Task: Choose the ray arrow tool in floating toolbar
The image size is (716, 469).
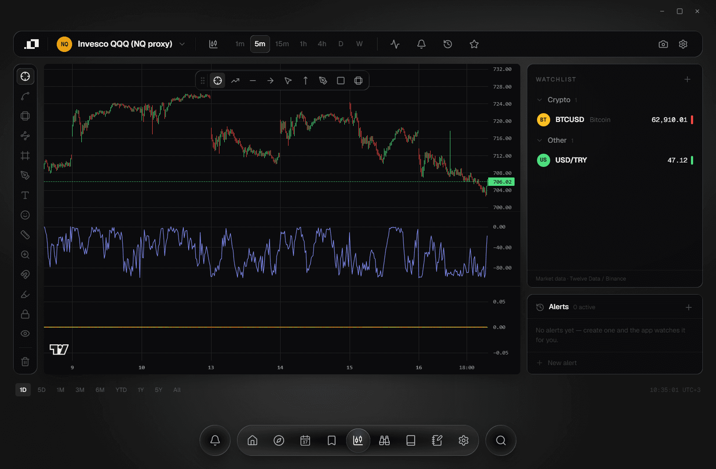Action: click(270, 81)
